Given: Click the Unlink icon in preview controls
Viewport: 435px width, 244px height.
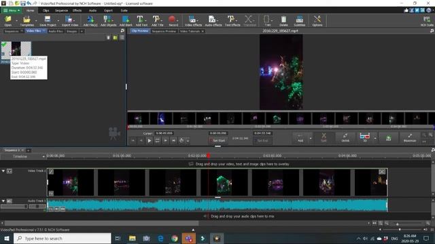Looking at the screenshot, I should (345, 137).
